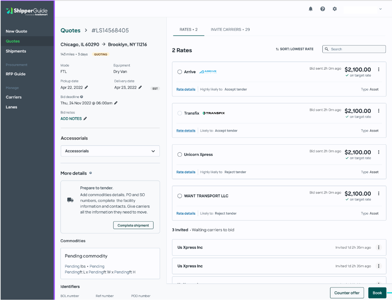Select the WANT TRANSPORT LLC radio button
Image resolution: width=392 pixels, height=301 pixels.
click(180, 196)
